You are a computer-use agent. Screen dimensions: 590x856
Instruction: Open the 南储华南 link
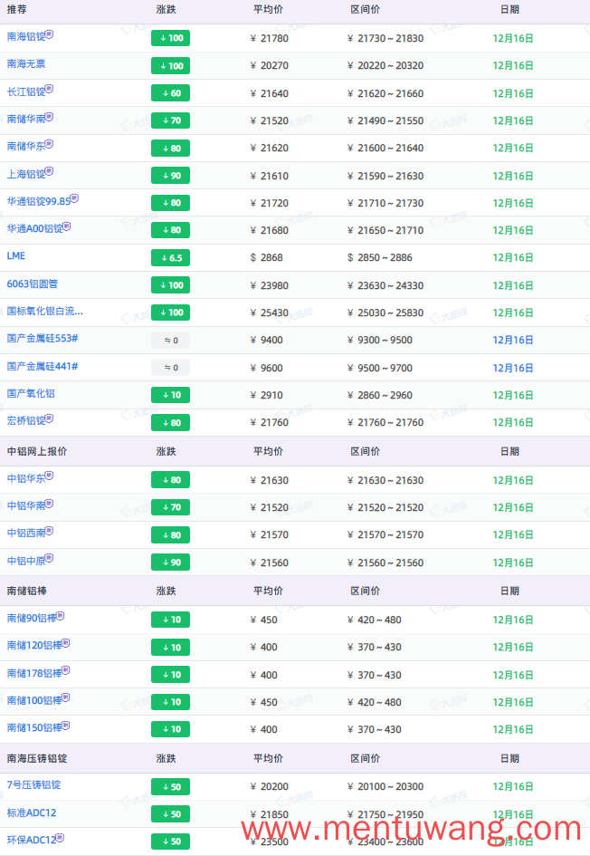click(25, 120)
